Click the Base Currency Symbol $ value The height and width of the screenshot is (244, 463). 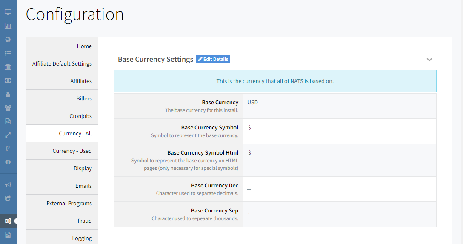click(249, 128)
